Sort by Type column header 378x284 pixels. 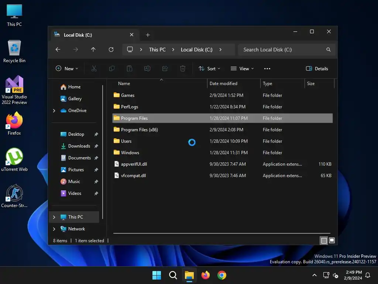click(282, 84)
